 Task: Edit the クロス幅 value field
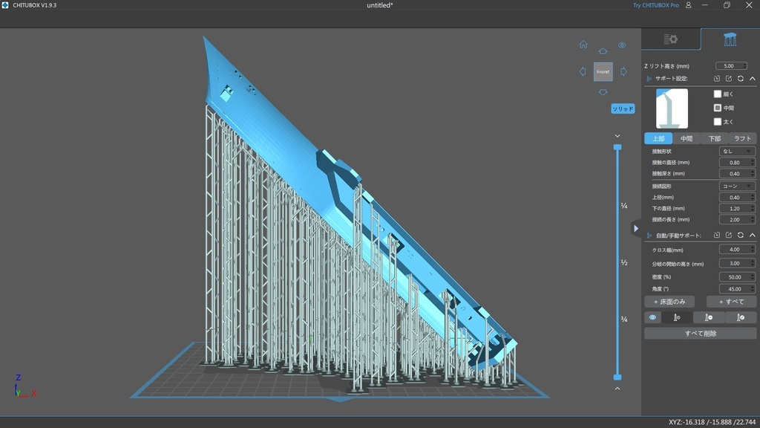click(x=737, y=250)
